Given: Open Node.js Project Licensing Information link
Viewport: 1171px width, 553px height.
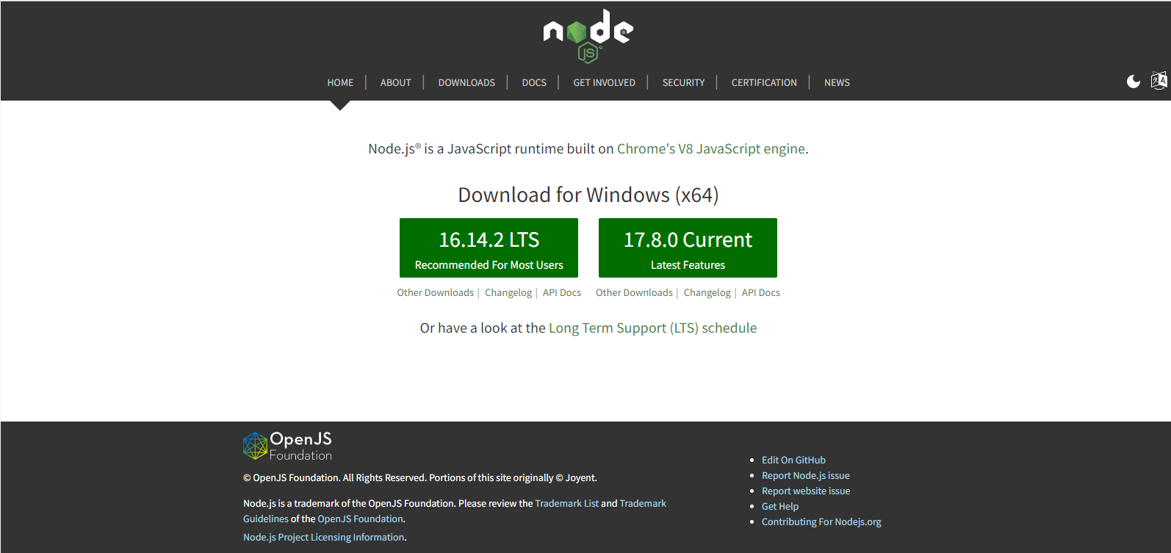Looking at the screenshot, I should click(x=324, y=538).
